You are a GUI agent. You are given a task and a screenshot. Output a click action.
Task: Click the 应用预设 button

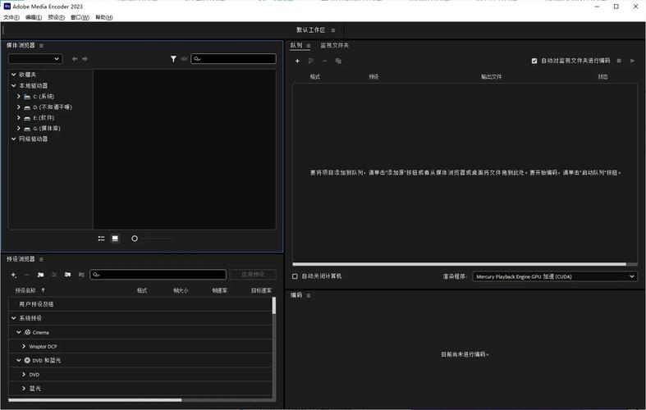[253, 275]
